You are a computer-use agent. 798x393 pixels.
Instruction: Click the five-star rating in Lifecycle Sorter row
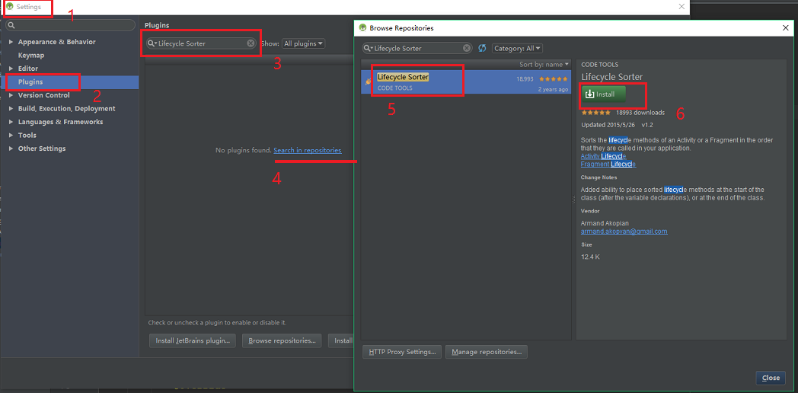click(x=554, y=79)
